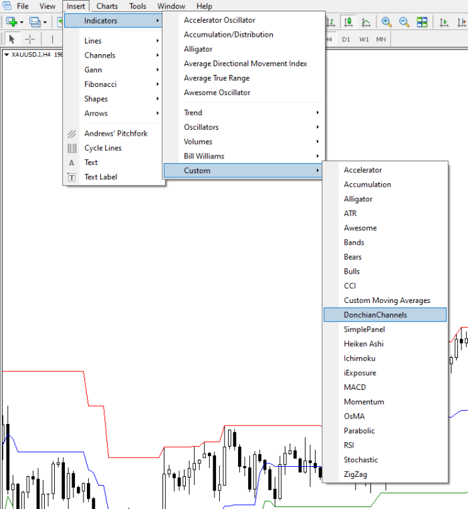This screenshot has width=468, height=509.
Task: Open the Profiles dropdown arrow
Action: tap(45, 22)
